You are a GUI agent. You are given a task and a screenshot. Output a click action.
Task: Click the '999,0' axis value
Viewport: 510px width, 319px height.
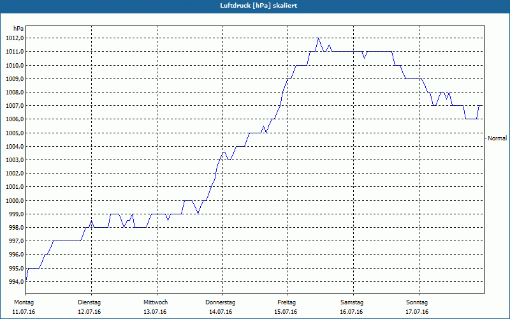coord(17,214)
